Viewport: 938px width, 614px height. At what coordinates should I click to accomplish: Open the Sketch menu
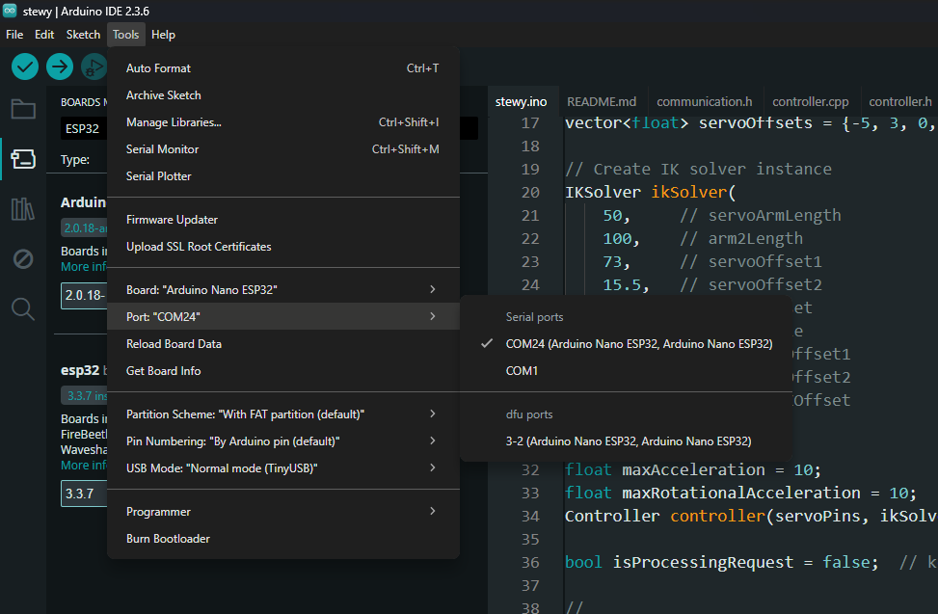83,35
